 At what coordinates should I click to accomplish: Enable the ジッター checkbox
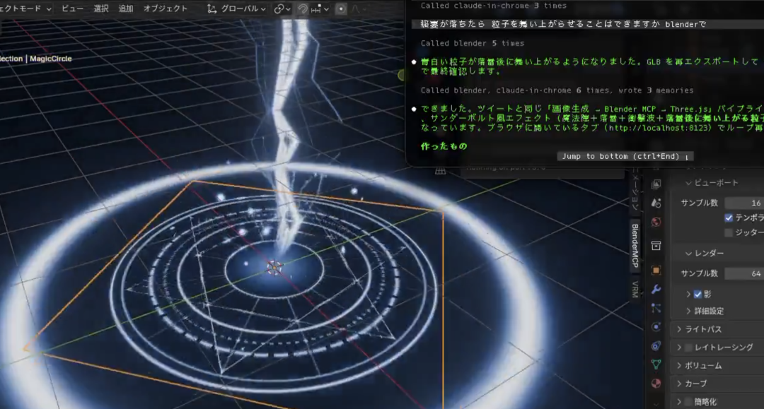coord(729,232)
